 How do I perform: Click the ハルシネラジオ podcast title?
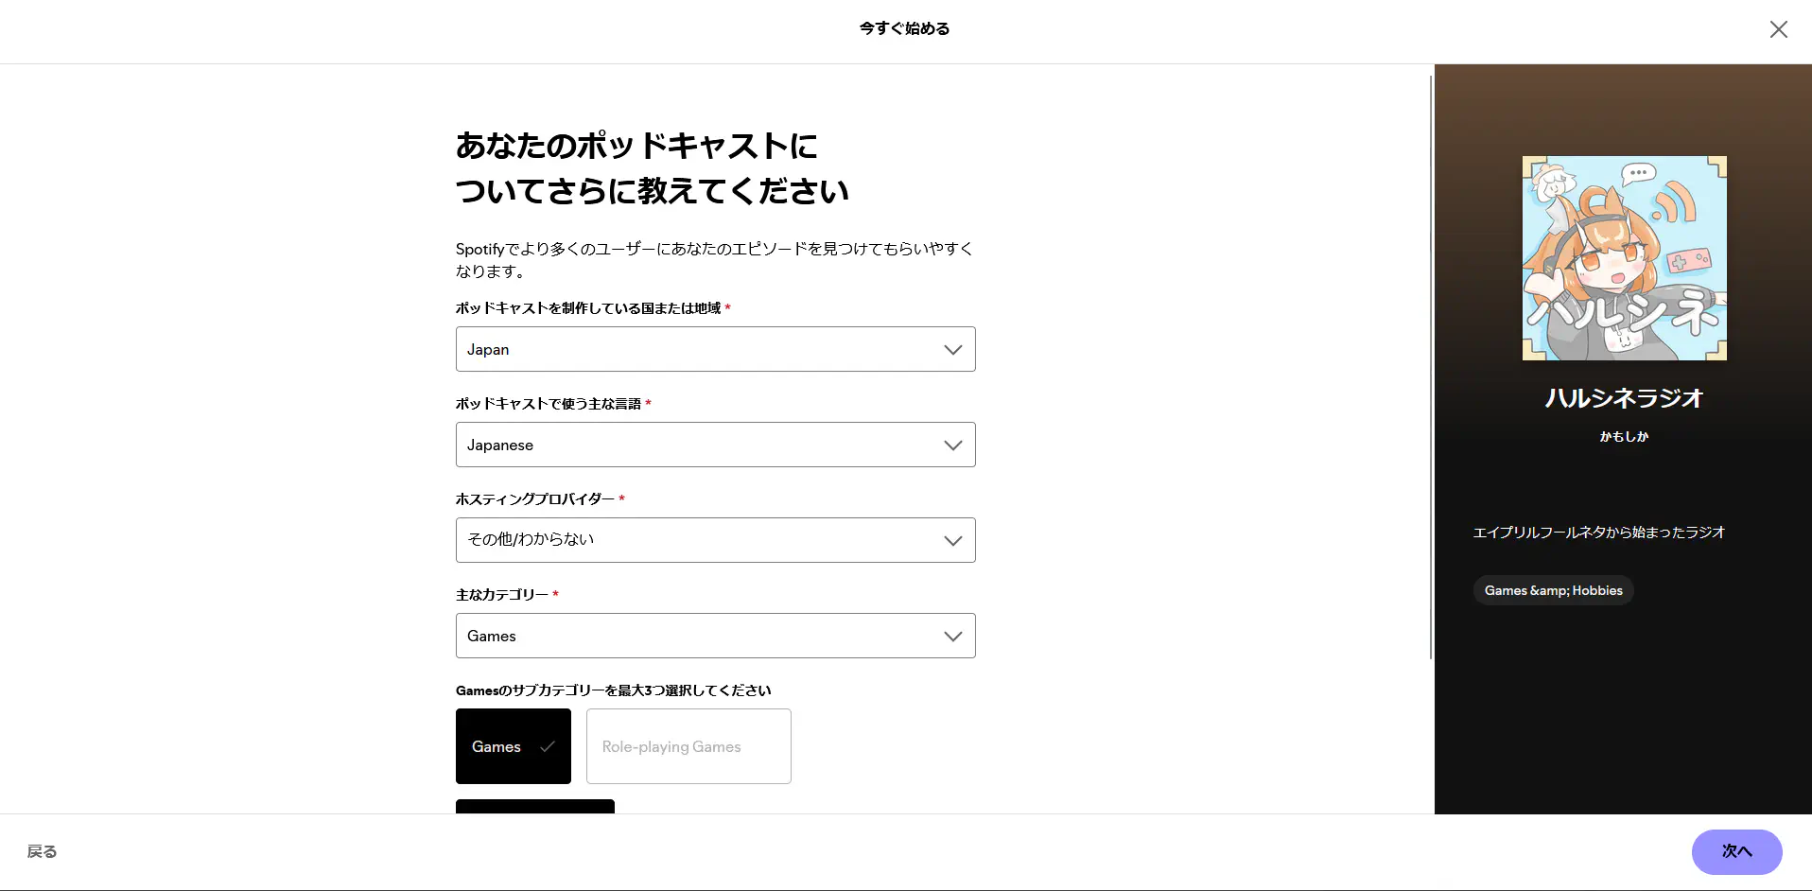click(x=1624, y=398)
